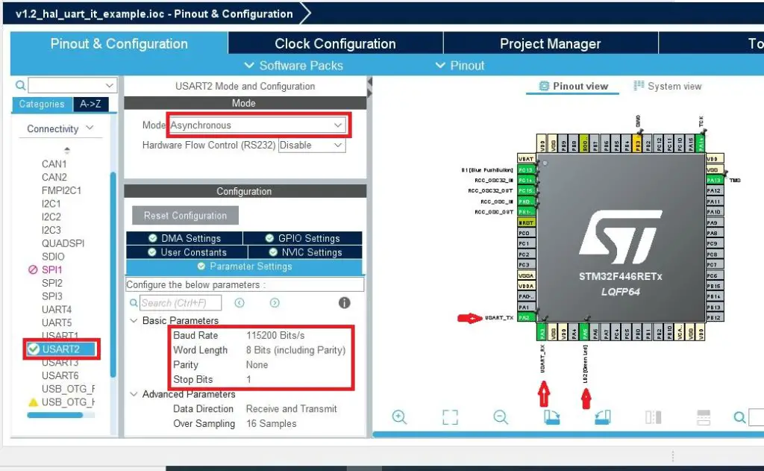Select SPI1 in the peripheral list
The width and height of the screenshot is (764, 471).
point(51,269)
